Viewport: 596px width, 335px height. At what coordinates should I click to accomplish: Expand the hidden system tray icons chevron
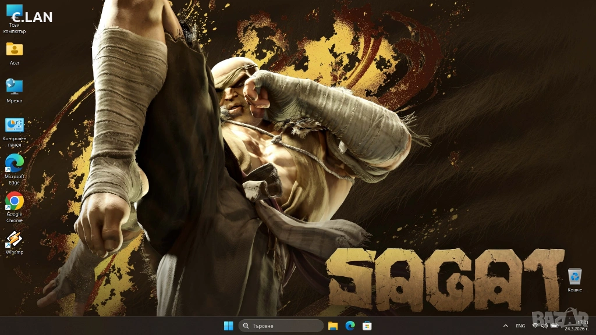pyautogui.click(x=505, y=326)
